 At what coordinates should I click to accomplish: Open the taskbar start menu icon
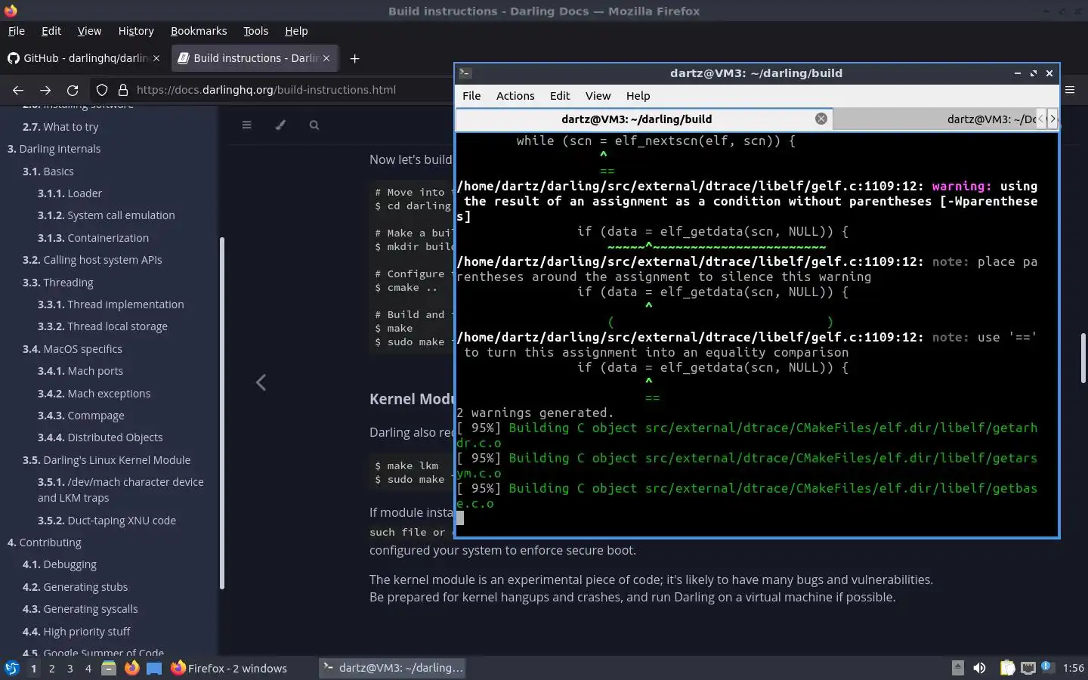[11, 668]
